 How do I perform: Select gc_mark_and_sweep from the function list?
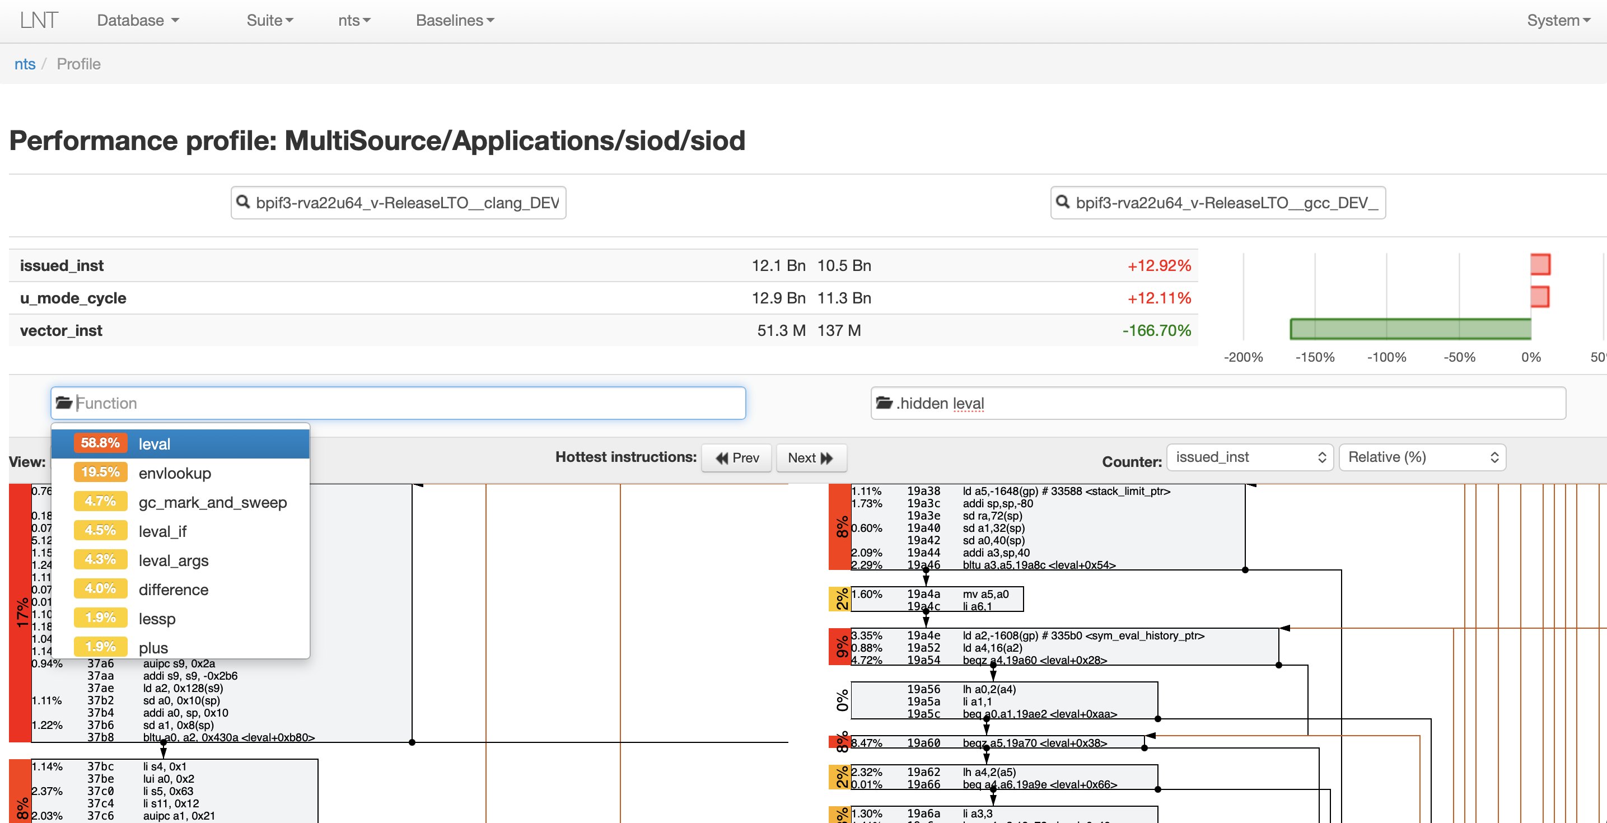pyautogui.click(x=212, y=502)
